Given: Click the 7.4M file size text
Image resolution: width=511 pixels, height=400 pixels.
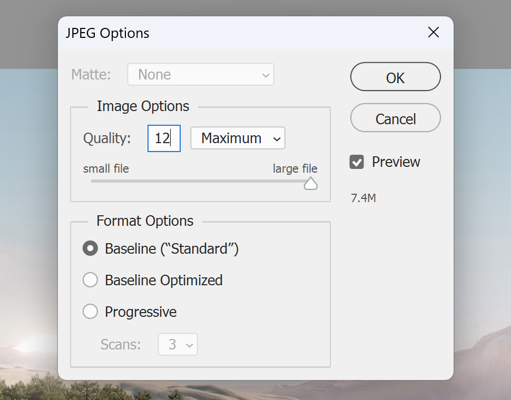Looking at the screenshot, I should pos(363,198).
